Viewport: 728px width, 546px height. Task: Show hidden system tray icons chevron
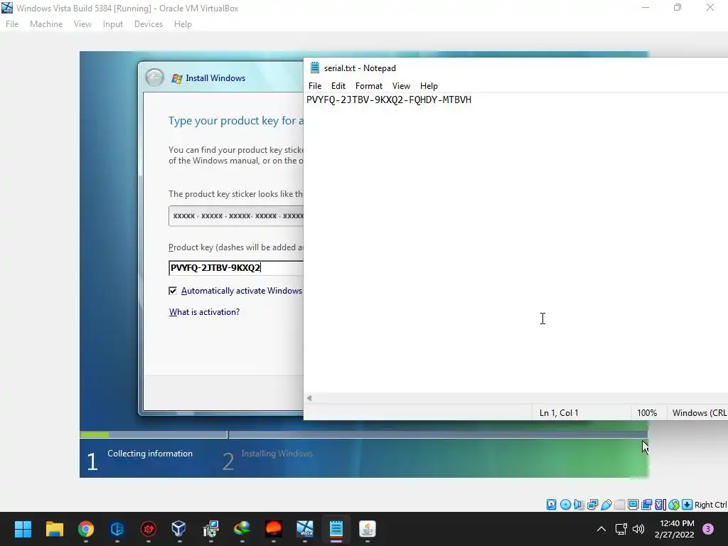click(601, 529)
